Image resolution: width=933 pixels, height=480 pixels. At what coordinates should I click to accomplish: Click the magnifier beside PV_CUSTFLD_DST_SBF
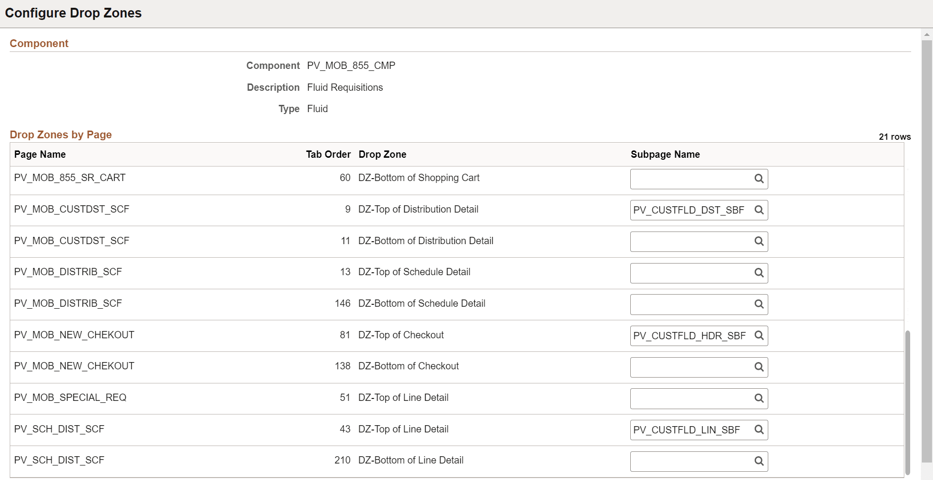pyautogui.click(x=759, y=210)
